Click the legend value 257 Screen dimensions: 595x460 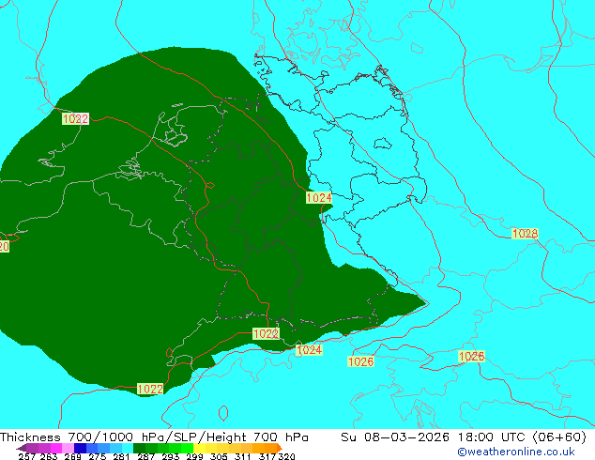pyautogui.click(x=26, y=456)
